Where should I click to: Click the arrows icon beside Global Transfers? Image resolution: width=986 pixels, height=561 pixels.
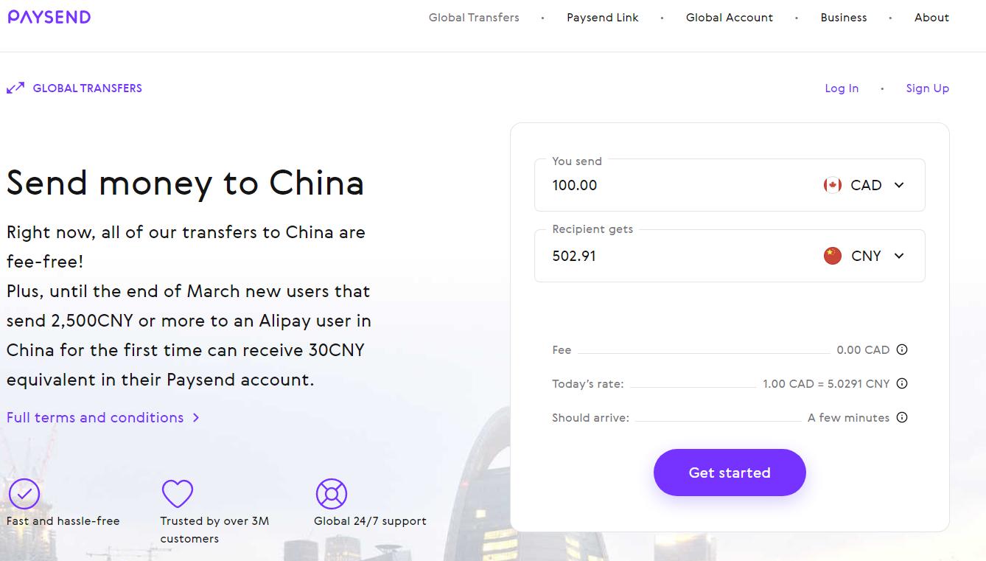click(14, 88)
